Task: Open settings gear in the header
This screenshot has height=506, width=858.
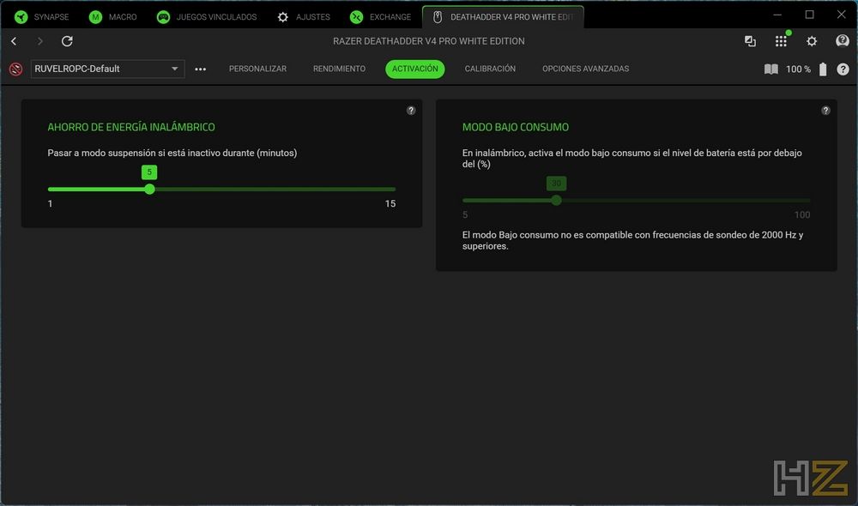Action: (x=812, y=41)
